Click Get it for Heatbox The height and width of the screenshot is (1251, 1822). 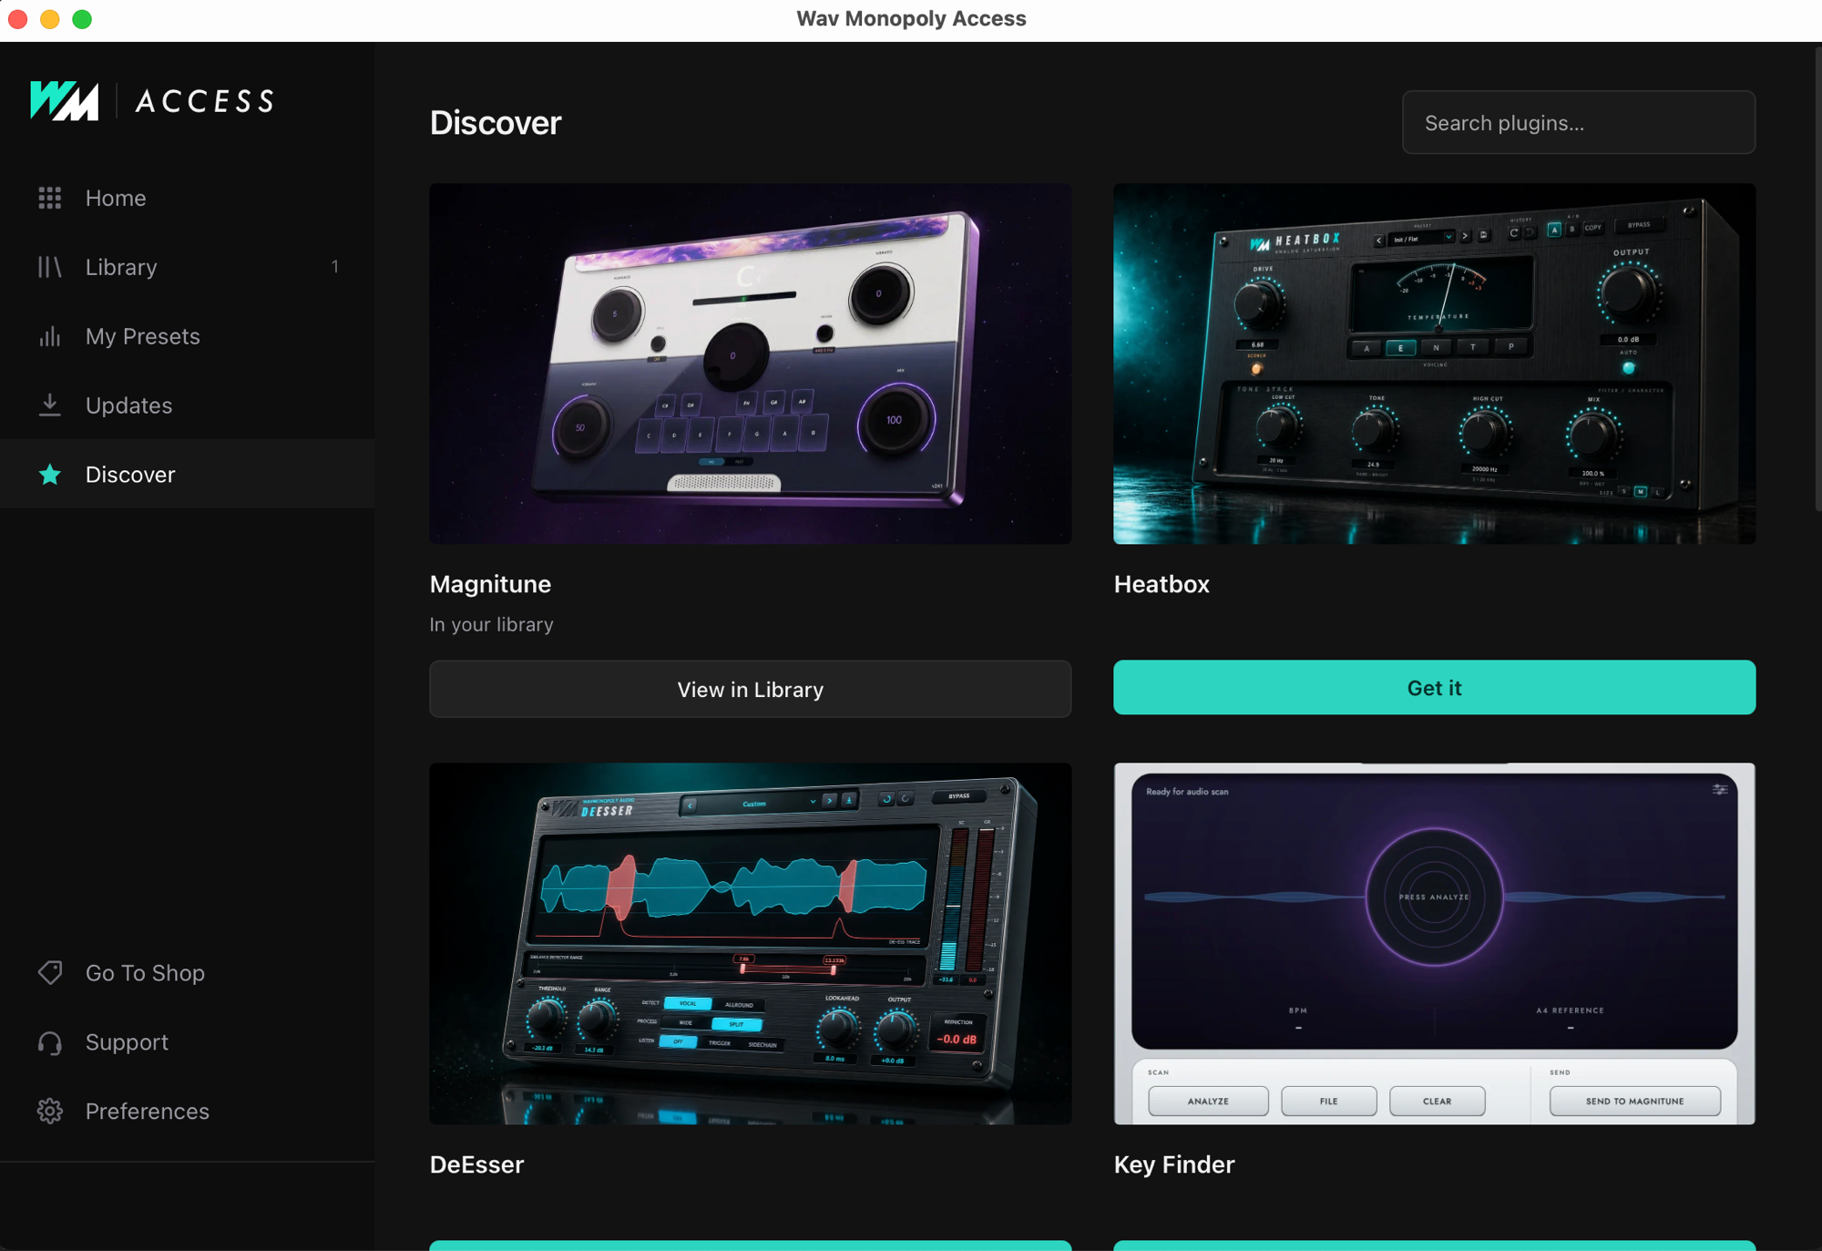1435,688
